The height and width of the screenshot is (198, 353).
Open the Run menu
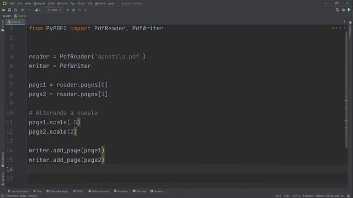click(73, 3)
